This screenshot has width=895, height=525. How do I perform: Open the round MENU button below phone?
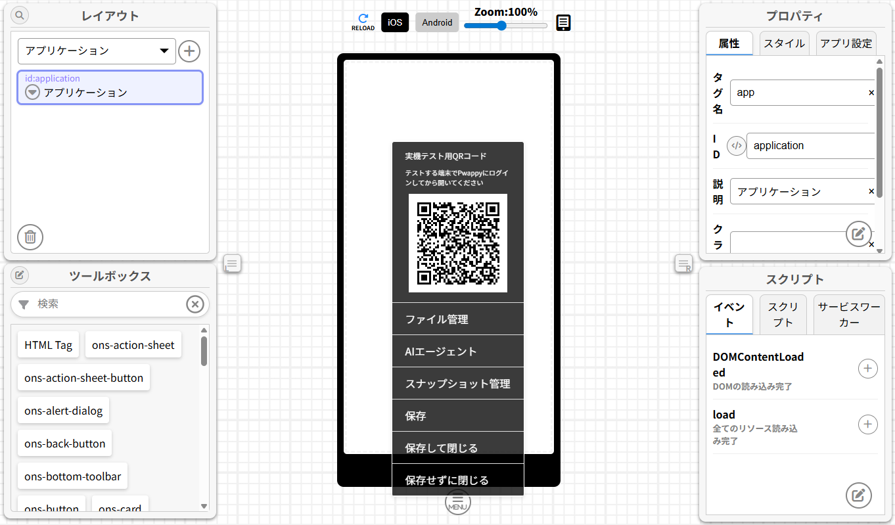click(458, 503)
